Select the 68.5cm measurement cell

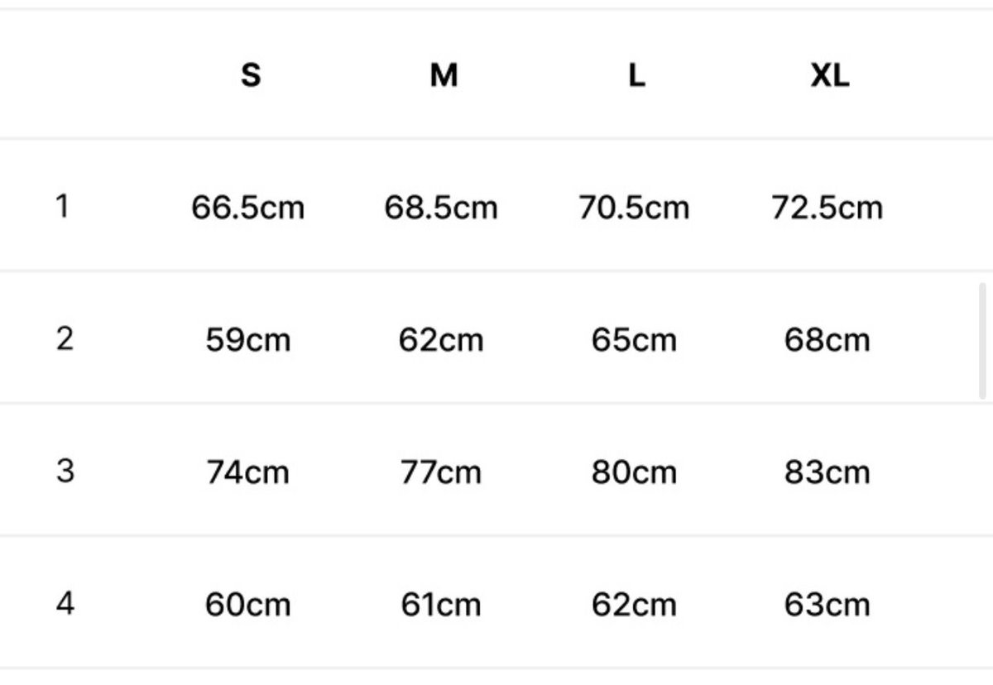coord(441,207)
